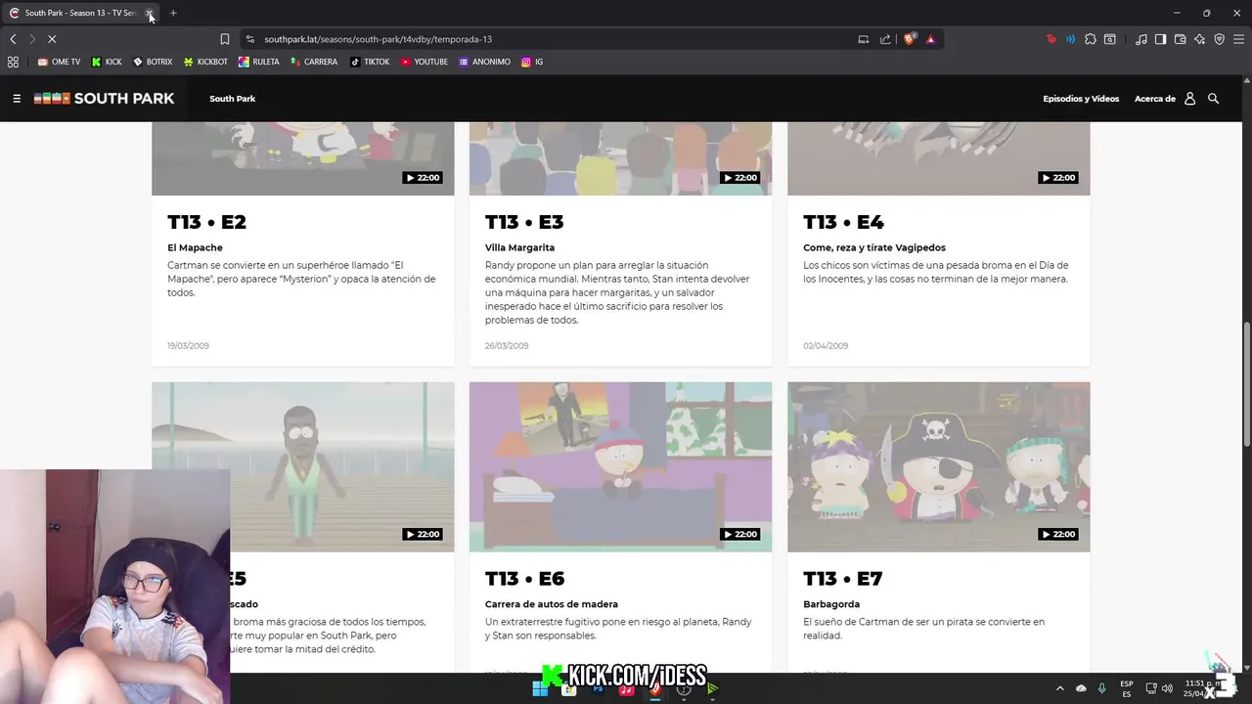This screenshot has height=704, width=1252.
Task: Share this page via share icon
Action: tap(885, 39)
